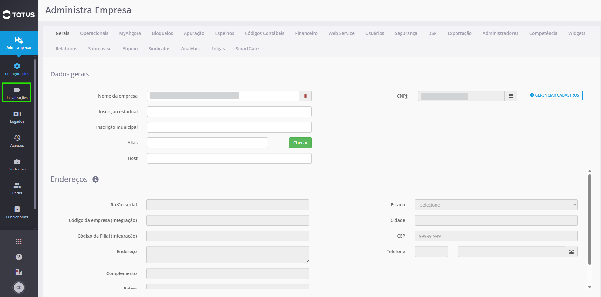Go to the Competência tab
This screenshot has width=601, height=297.
coord(543,33)
